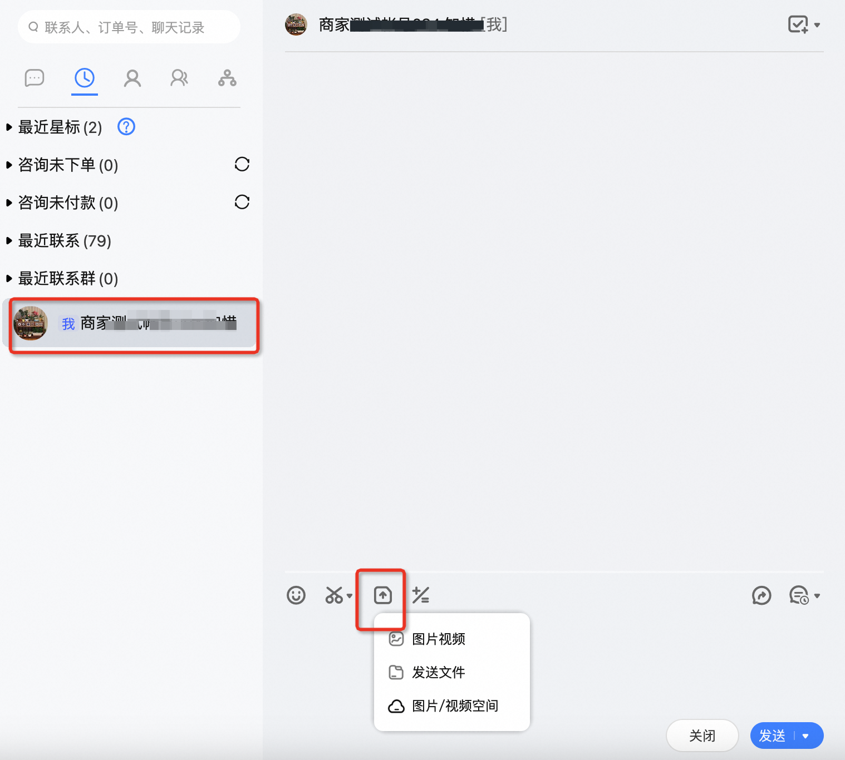Refresh the 咨询未下单 list
This screenshot has width=845, height=760.
pos(242,164)
